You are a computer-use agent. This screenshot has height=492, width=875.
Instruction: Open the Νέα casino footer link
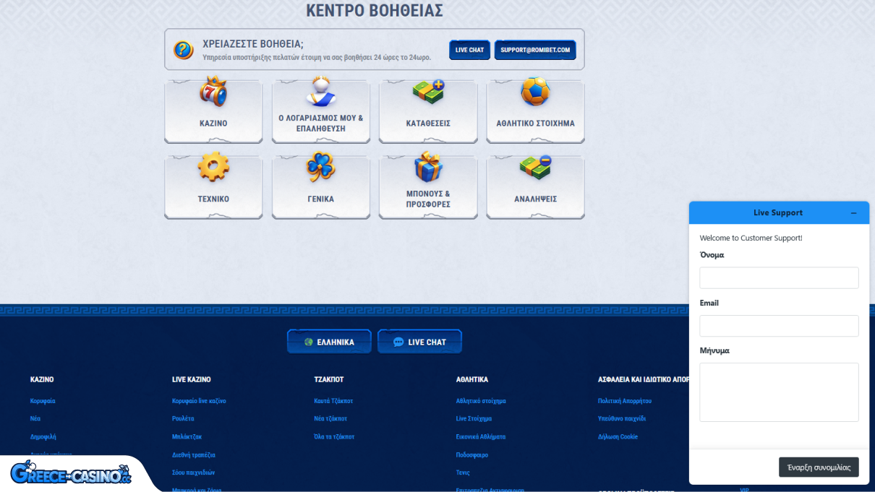point(35,419)
